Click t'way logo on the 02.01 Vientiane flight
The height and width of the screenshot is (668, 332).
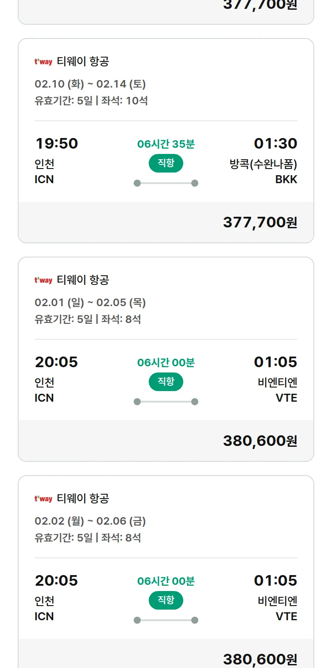pyautogui.click(x=43, y=280)
